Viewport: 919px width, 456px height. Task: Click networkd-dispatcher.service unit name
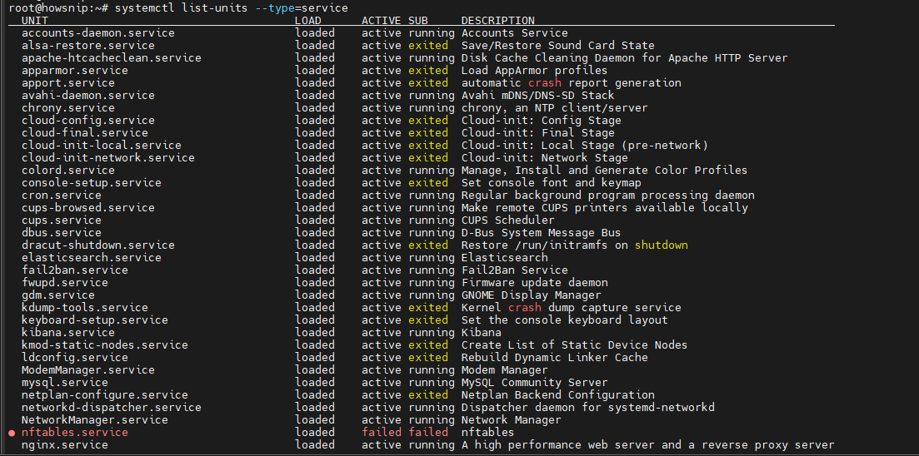click(x=112, y=408)
